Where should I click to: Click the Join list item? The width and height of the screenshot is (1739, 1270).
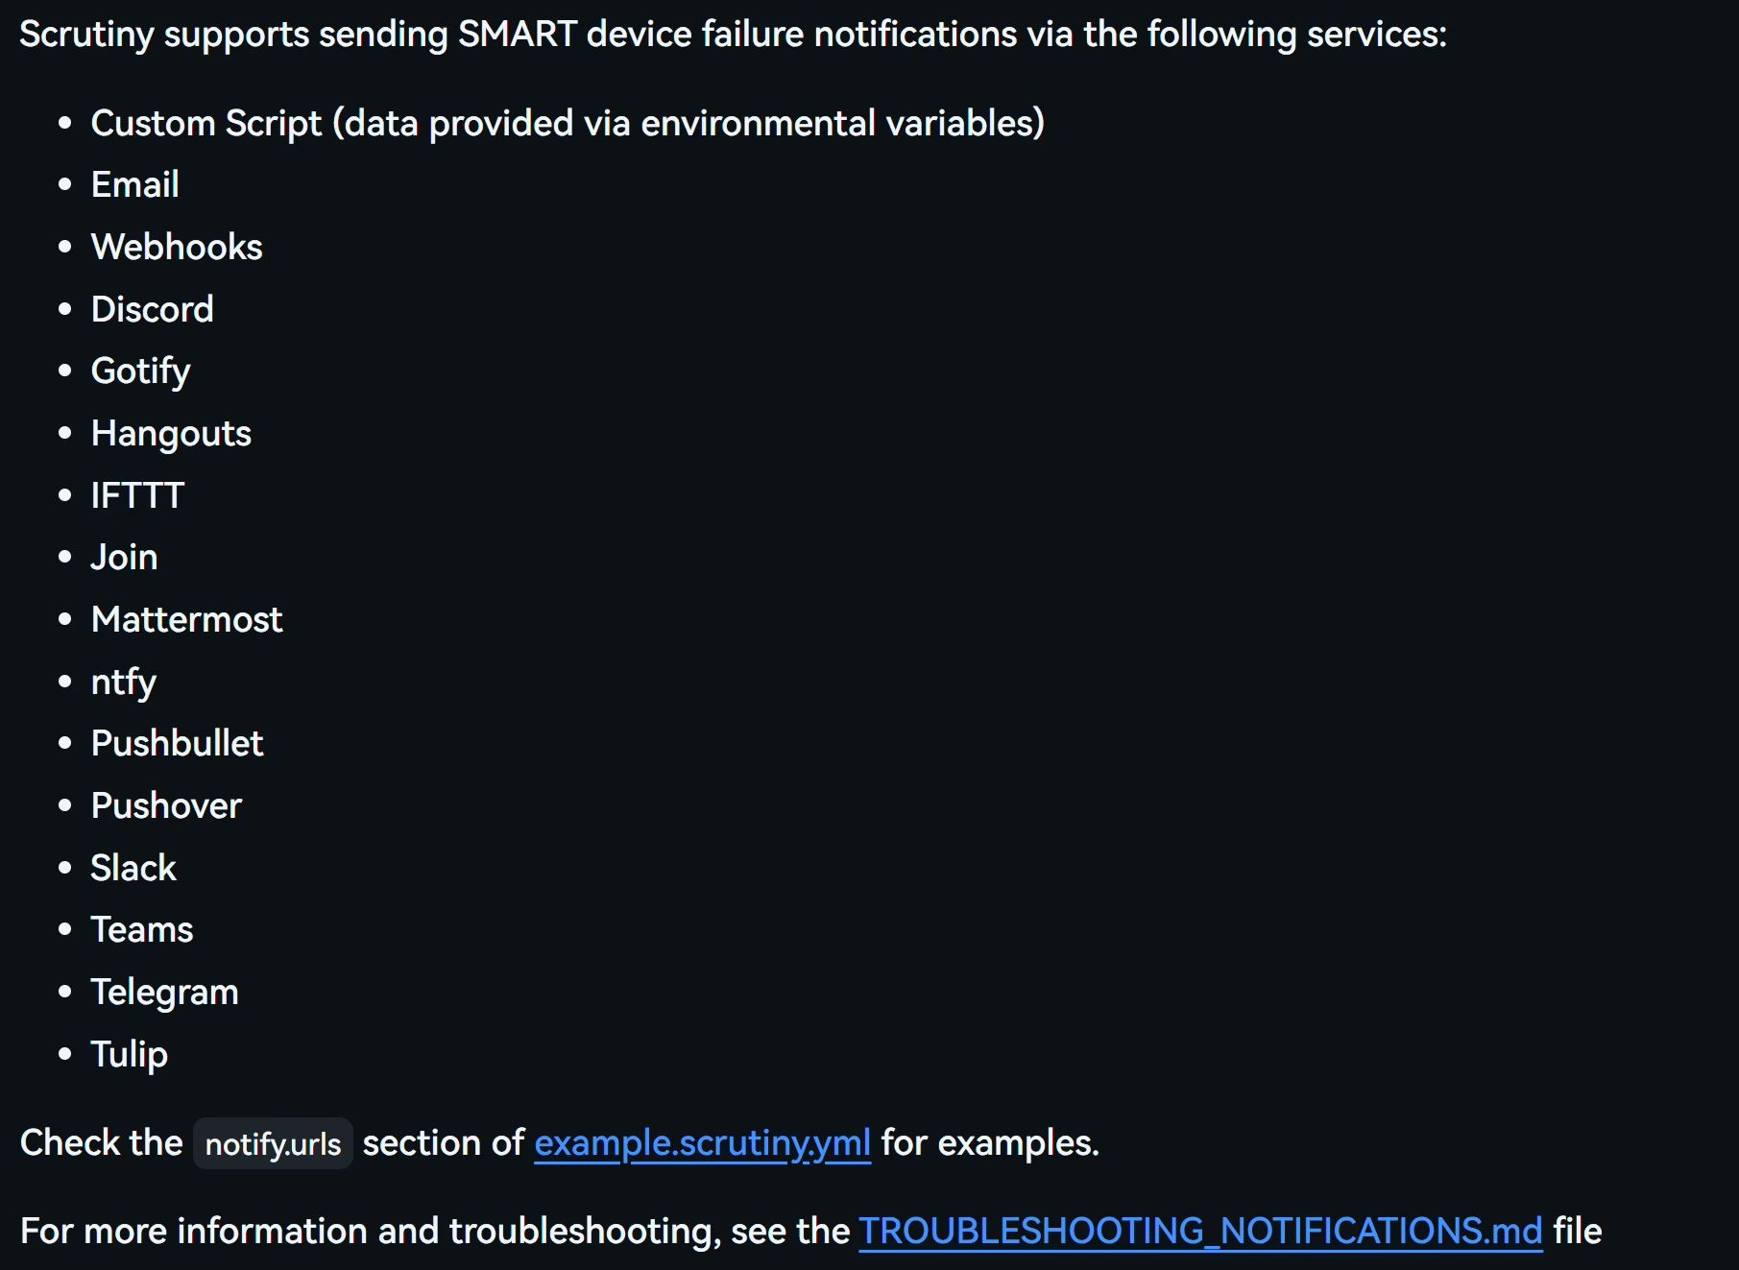click(124, 558)
